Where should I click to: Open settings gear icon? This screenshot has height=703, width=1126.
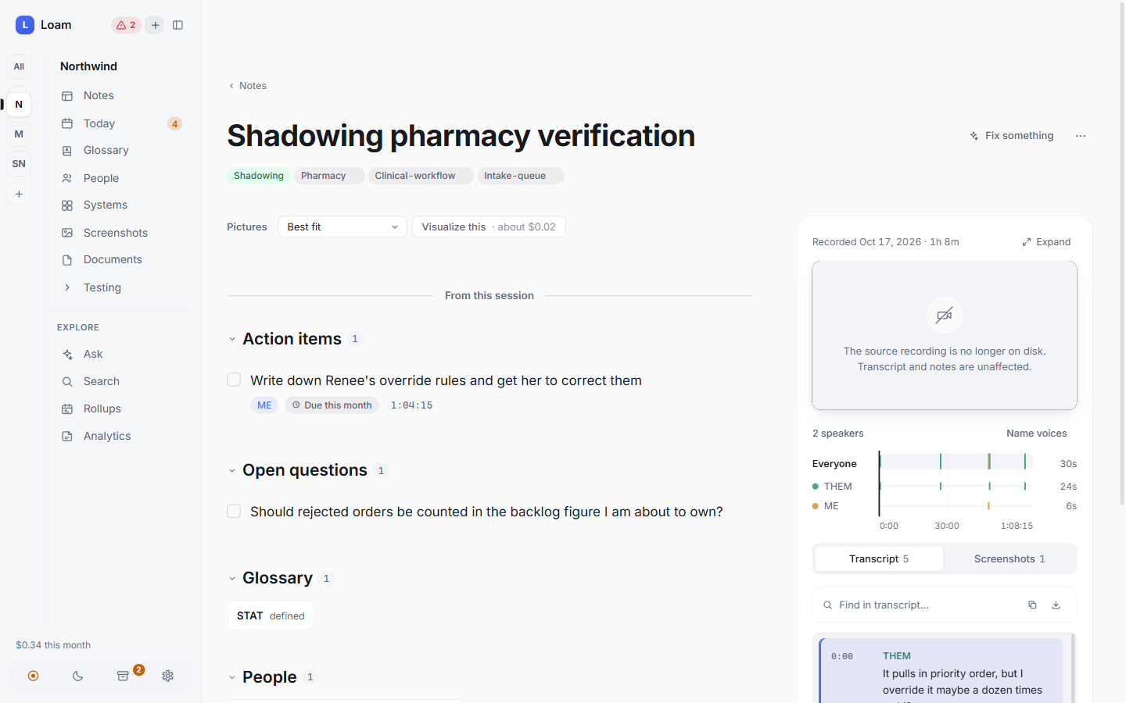click(x=167, y=676)
